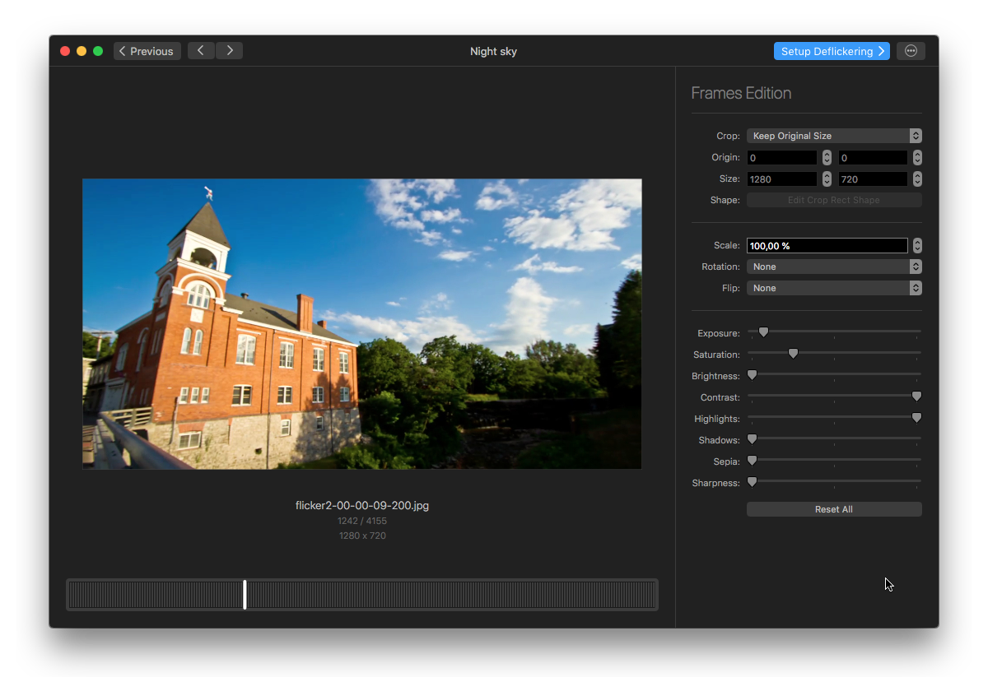Screen dimensions: 988x691
Task: Click the Sepia slider handle
Action: click(x=752, y=461)
